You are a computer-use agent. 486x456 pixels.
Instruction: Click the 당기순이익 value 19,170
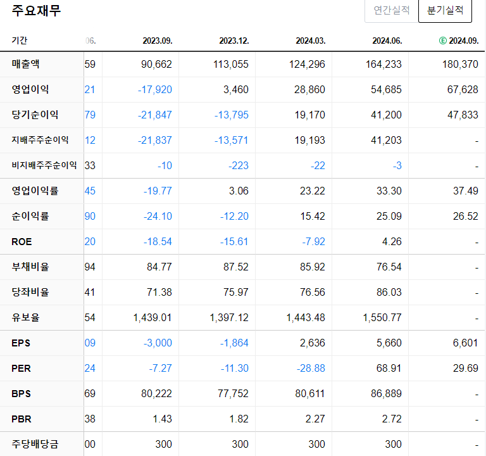tap(309, 115)
